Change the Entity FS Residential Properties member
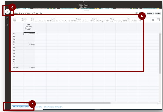Image resolution: width=163 pixels, height=112 pixels. (41, 20)
